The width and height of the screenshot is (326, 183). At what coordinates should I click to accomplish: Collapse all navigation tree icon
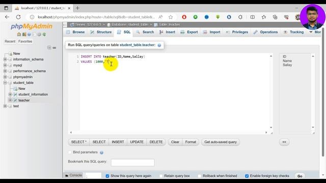(49, 48)
